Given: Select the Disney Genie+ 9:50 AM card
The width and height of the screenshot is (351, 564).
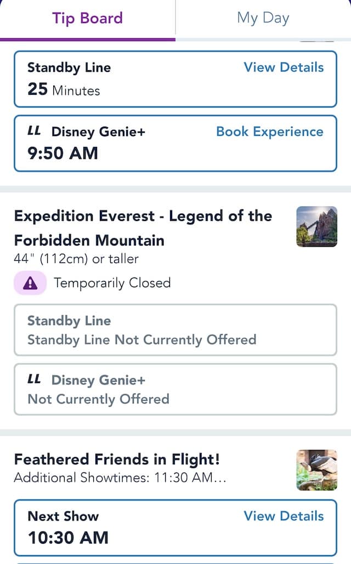Looking at the screenshot, I should (175, 143).
